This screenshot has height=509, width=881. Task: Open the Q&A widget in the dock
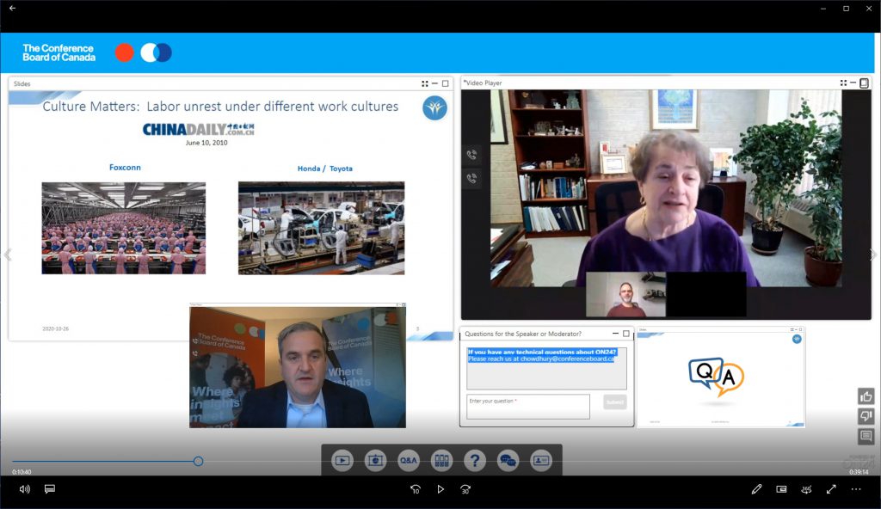409,461
